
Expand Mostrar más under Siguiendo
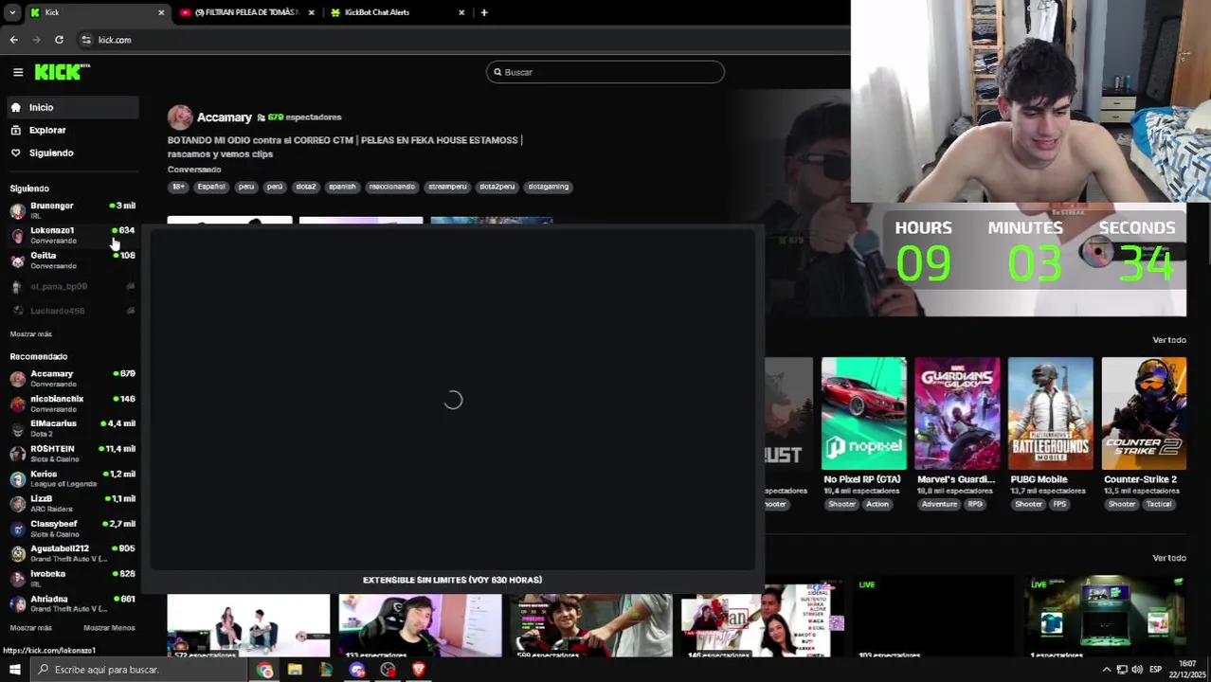pyautogui.click(x=30, y=334)
